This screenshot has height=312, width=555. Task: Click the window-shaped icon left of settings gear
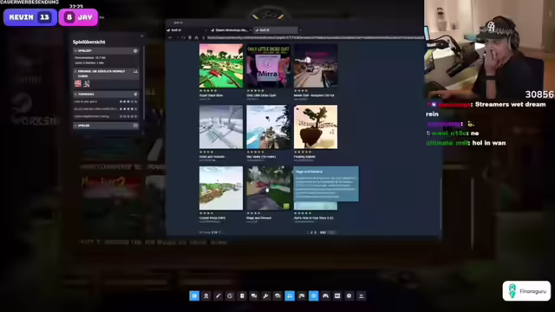click(x=337, y=296)
